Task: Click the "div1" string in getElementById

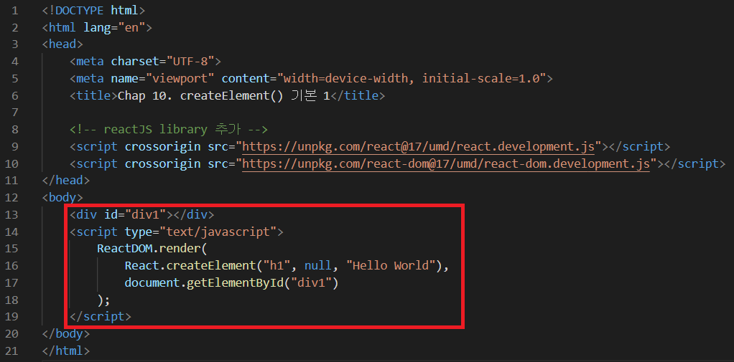Action: click(311, 283)
